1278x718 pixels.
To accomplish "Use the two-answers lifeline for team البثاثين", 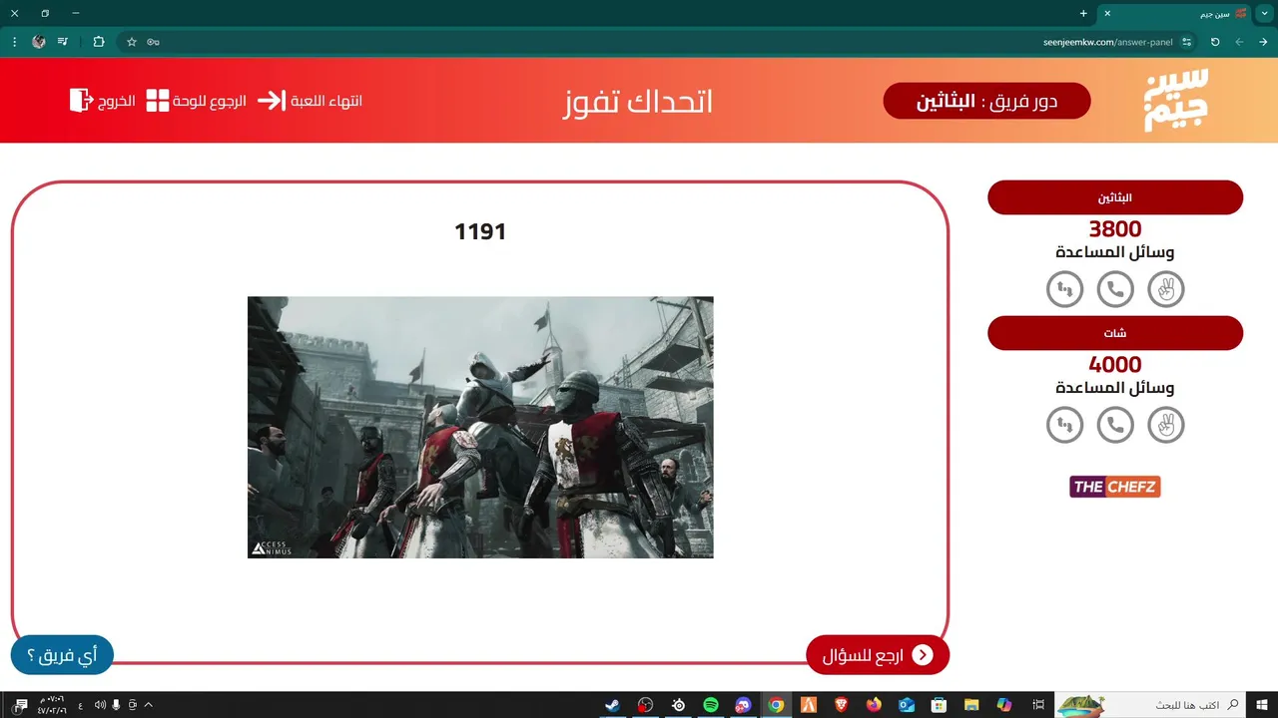I will (x=1165, y=289).
